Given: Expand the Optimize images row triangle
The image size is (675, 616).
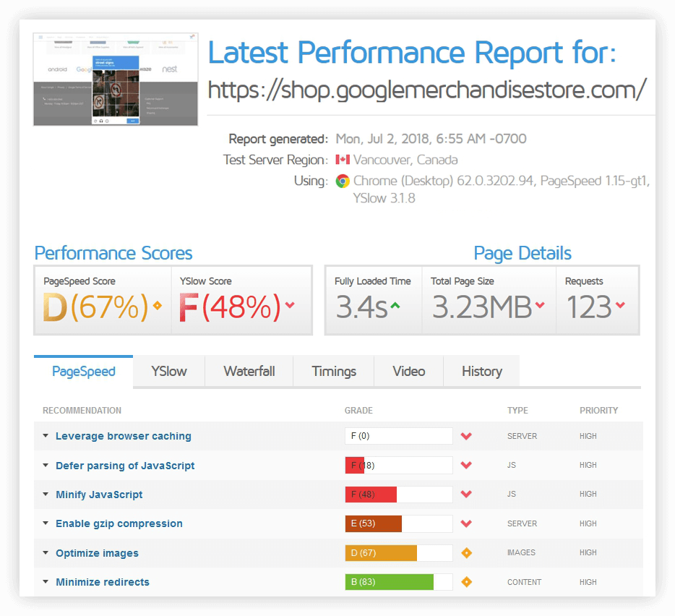Looking at the screenshot, I should pyautogui.click(x=46, y=552).
